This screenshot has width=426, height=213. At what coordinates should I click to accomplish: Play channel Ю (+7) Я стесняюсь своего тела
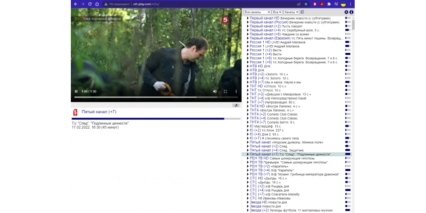point(274,138)
